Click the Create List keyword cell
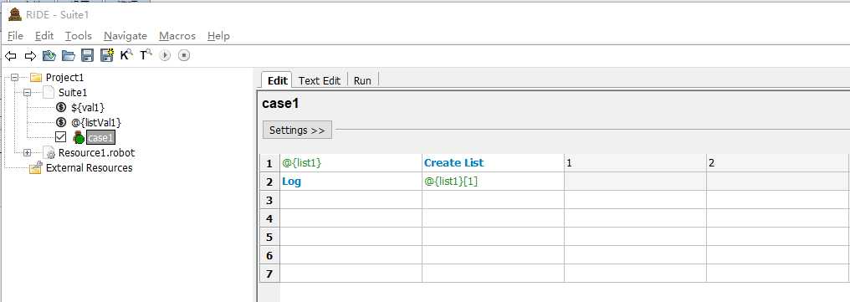This screenshot has height=302, width=850. (493, 162)
